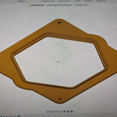Expand the Grid and Snaps dropdown arrow
Screen dimensions: 117x117
(69, 111)
